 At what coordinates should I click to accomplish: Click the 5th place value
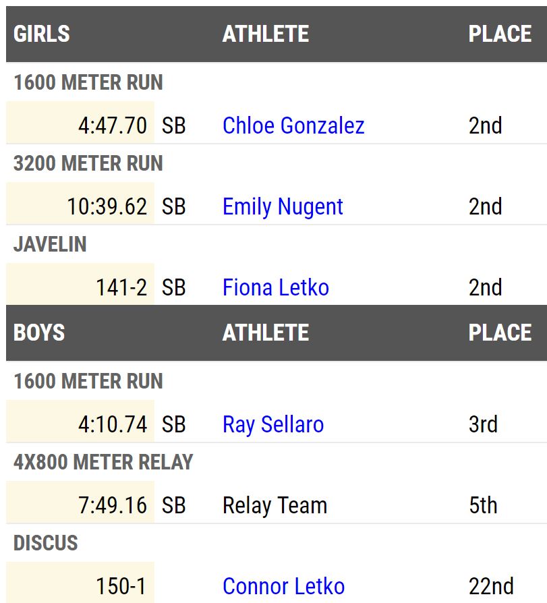coord(483,505)
